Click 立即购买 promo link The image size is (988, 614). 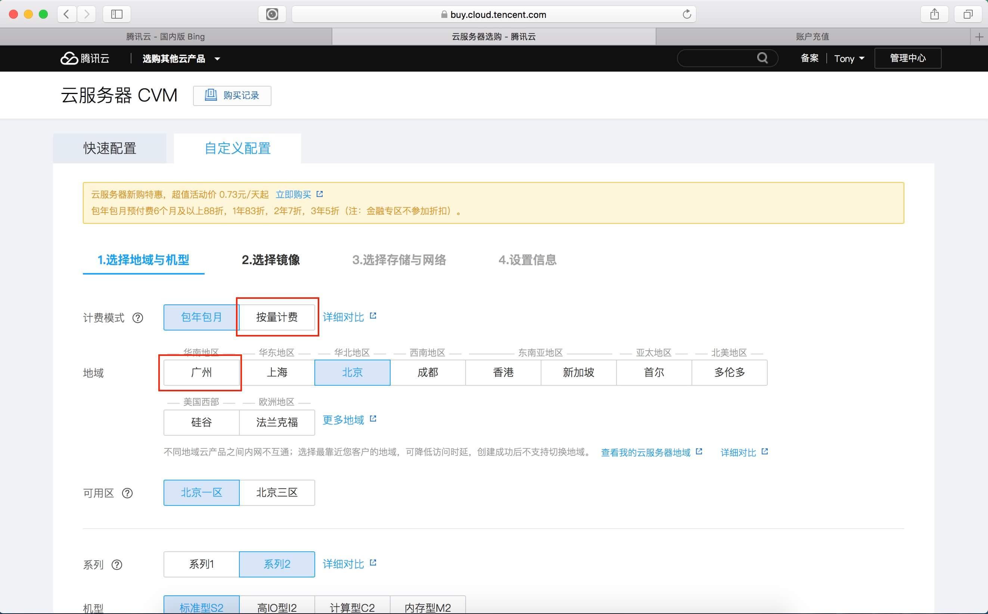(x=293, y=194)
